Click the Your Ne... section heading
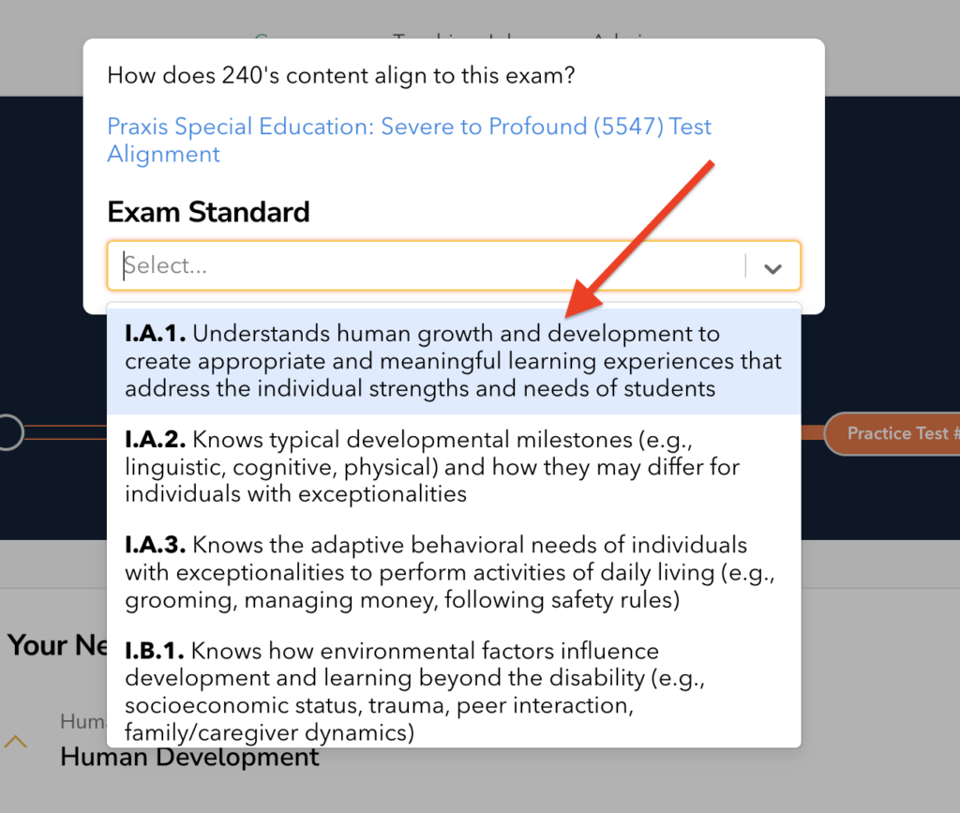Viewport: 960px width, 813px height. 52,644
